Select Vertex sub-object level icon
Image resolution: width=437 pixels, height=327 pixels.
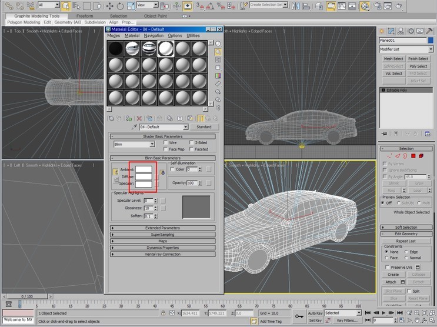pyautogui.click(x=389, y=156)
